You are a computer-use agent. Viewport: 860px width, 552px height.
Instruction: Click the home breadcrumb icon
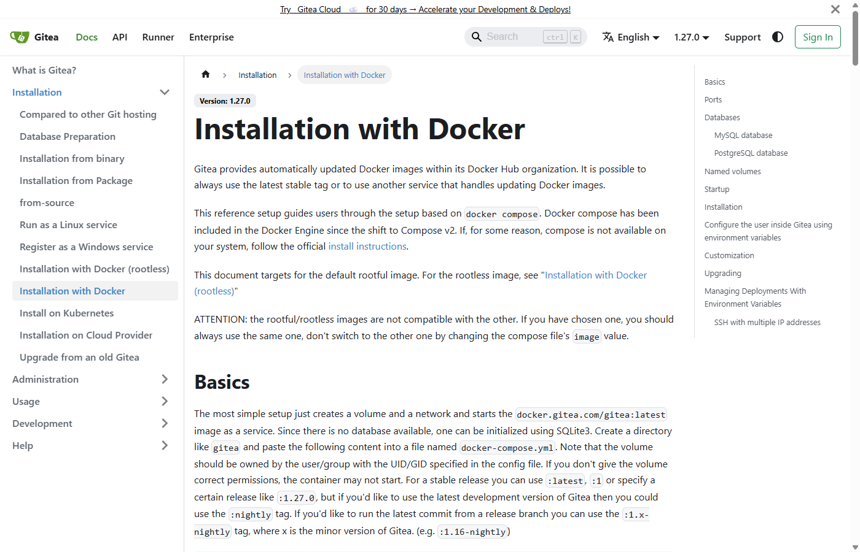tap(206, 74)
